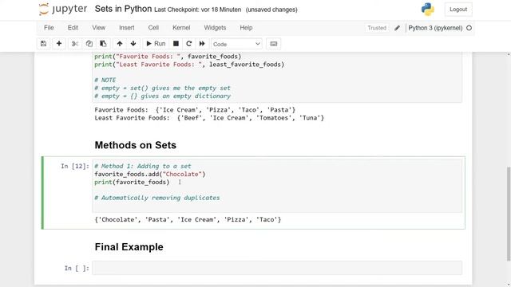Click the kernel idle circle indicator
511x287 pixels.
pos(469,28)
